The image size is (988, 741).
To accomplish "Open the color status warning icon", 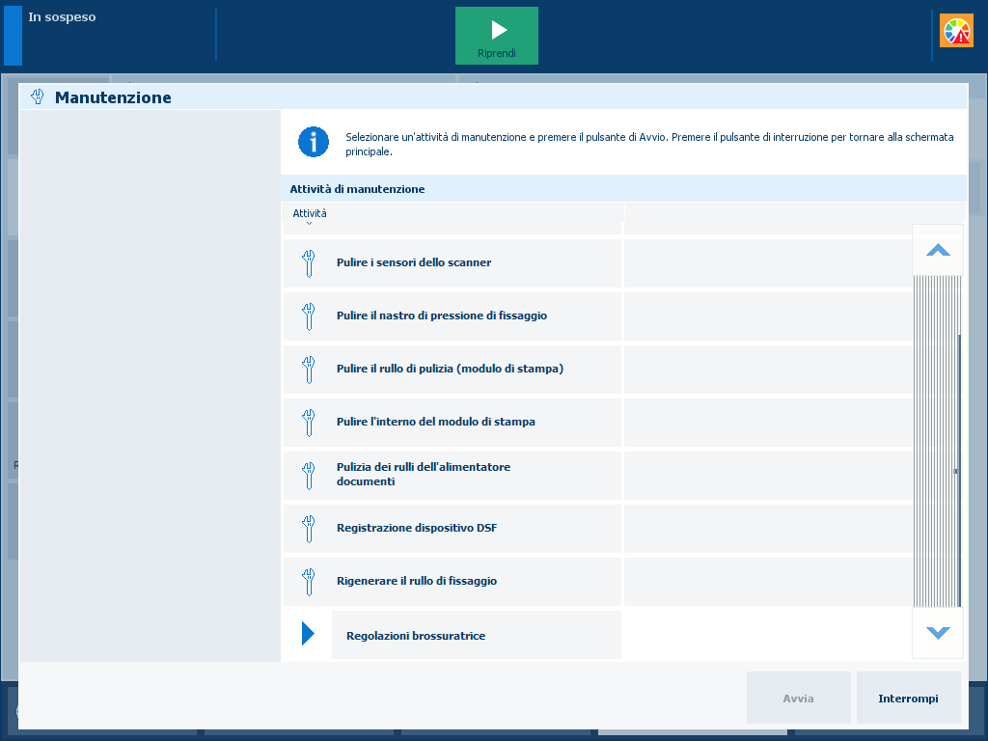I will pyautogui.click(x=956, y=30).
